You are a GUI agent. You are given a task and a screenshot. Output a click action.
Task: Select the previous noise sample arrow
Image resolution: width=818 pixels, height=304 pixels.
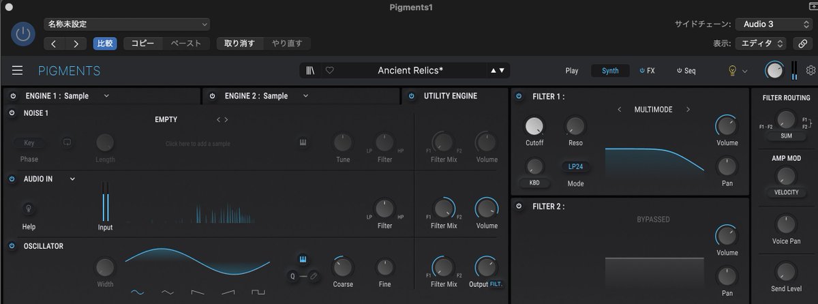(218, 120)
